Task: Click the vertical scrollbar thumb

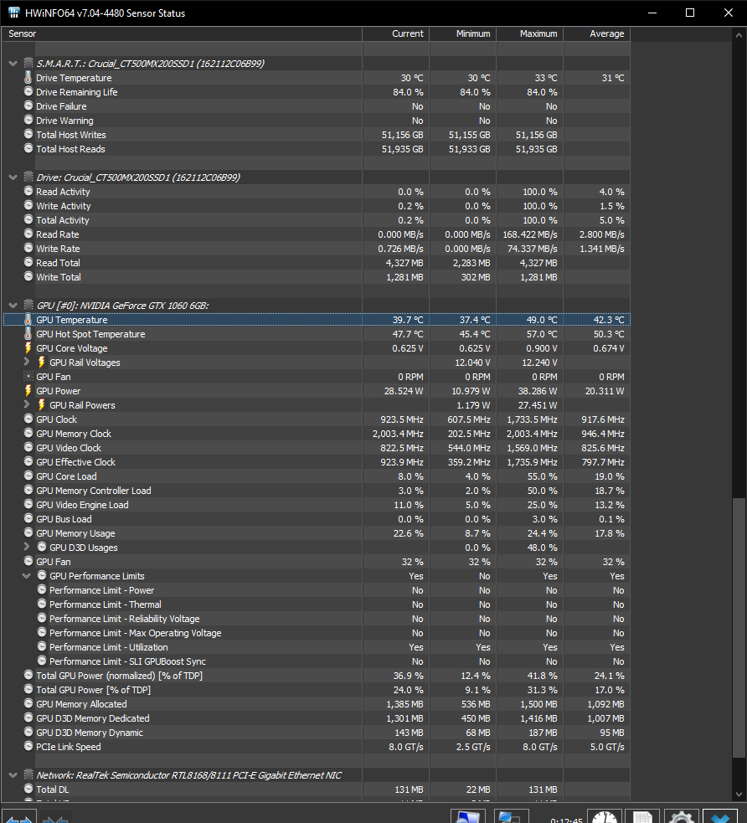Action: click(x=739, y=627)
